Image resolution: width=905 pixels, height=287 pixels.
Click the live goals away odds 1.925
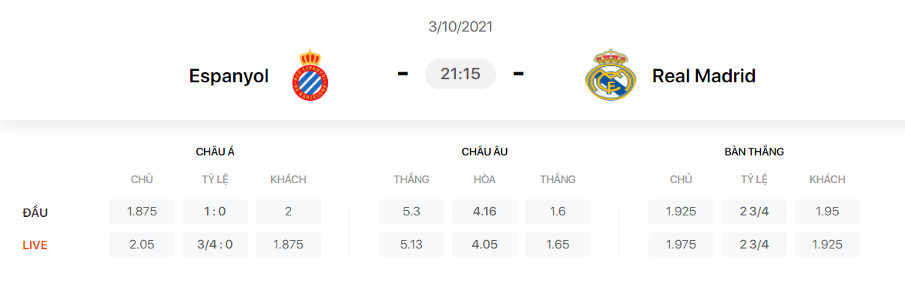coord(828,245)
